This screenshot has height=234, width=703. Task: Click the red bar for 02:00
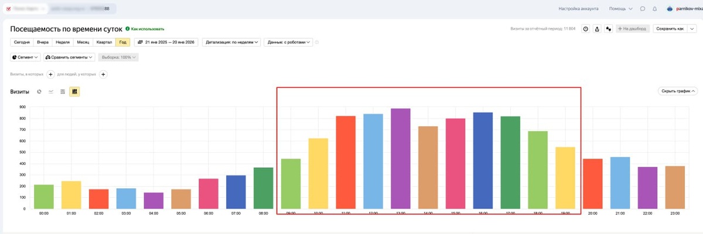[98, 199]
